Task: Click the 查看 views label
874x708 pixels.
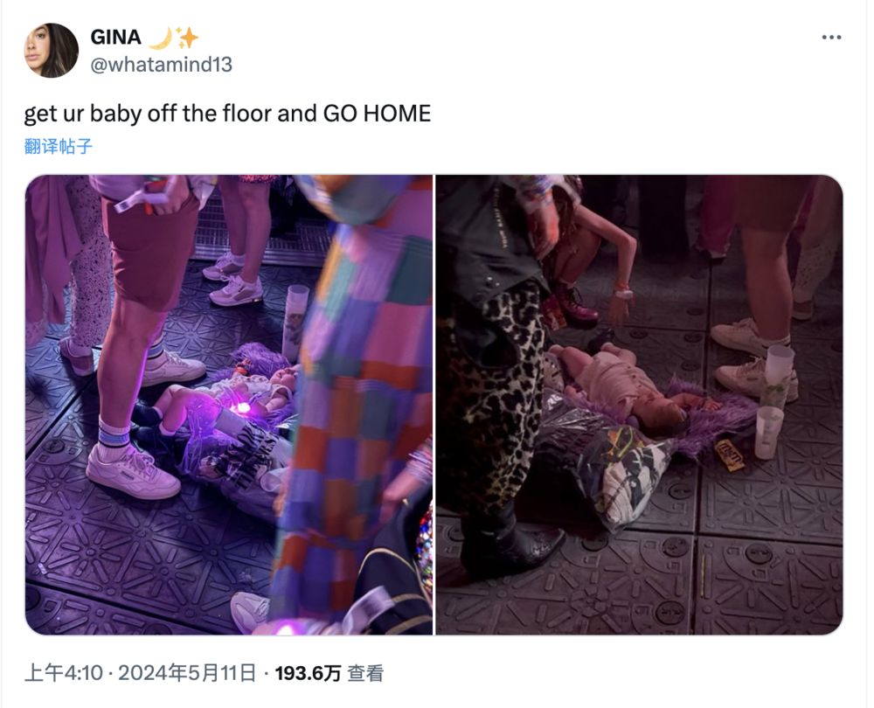Action: click(x=365, y=673)
